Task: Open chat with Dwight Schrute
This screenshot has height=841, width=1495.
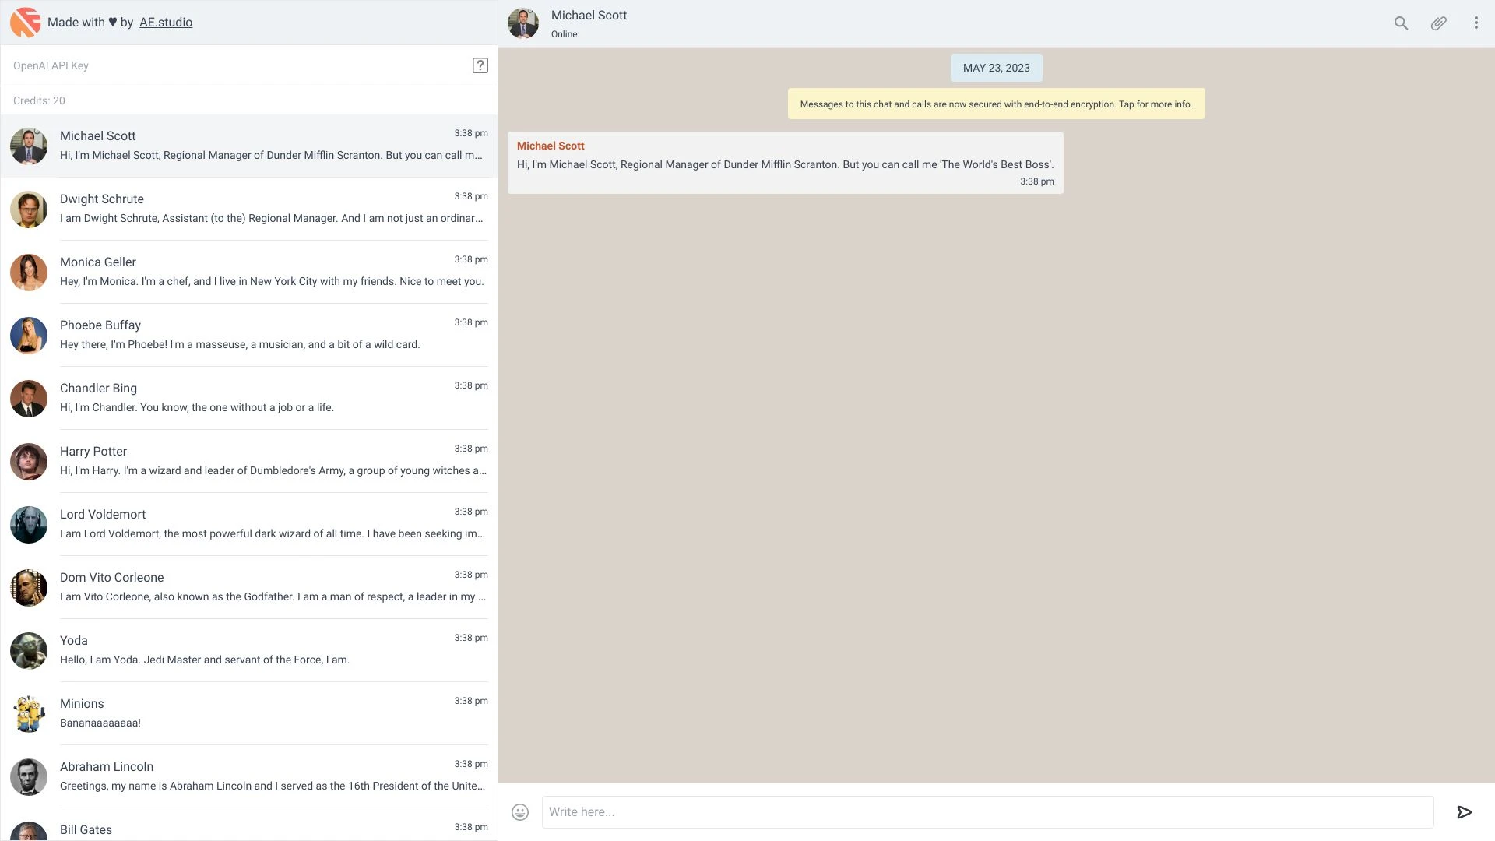Action: pos(249,209)
